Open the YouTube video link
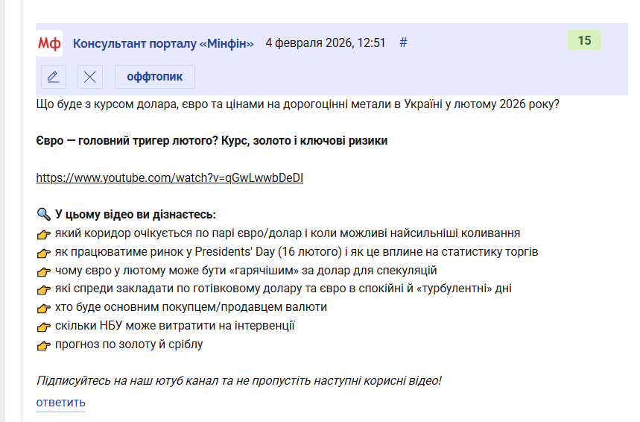 tap(169, 177)
